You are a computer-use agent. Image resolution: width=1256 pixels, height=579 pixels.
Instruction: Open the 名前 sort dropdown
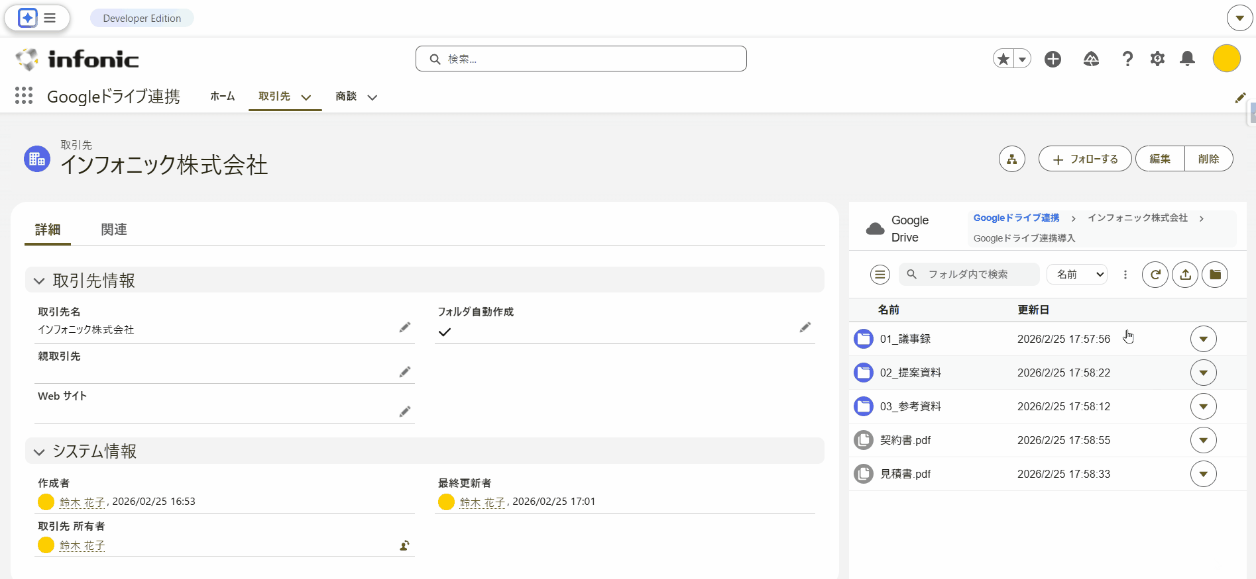(x=1077, y=275)
